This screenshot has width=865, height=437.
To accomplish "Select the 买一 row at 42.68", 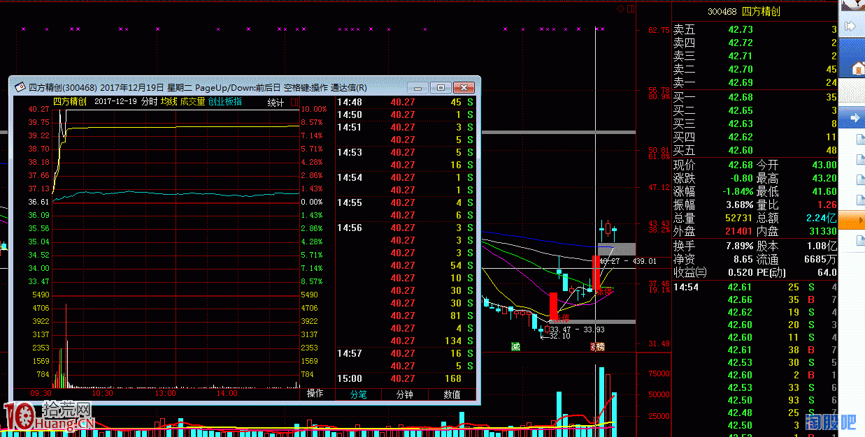I will point(755,97).
